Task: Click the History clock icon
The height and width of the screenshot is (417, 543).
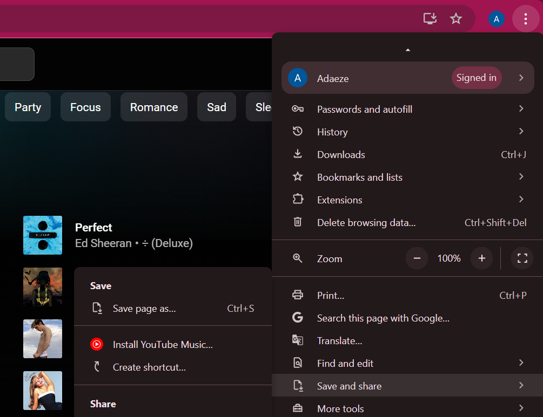Action: tap(298, 132)
